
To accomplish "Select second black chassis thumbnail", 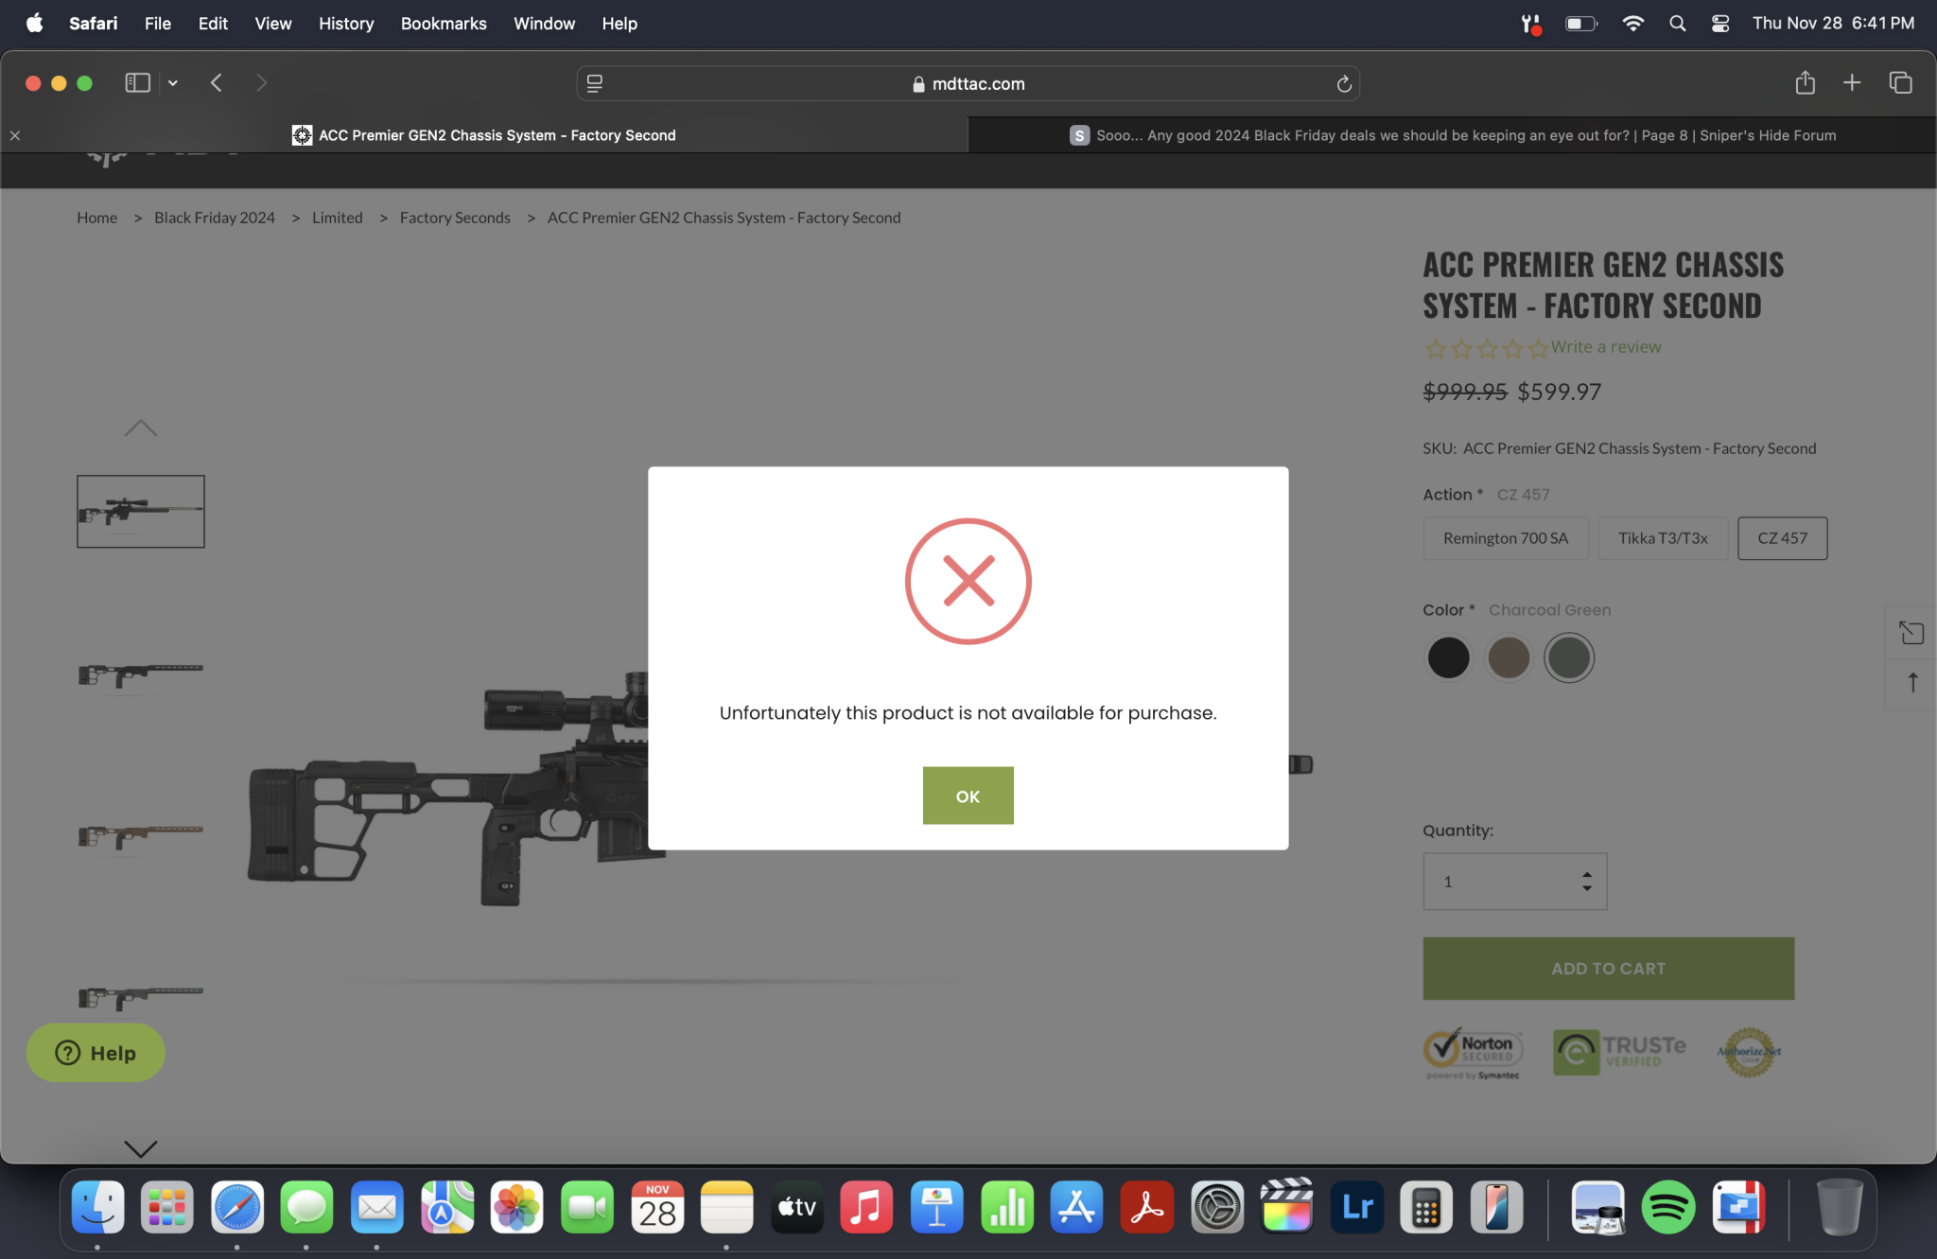I will [x=140, y=673].
